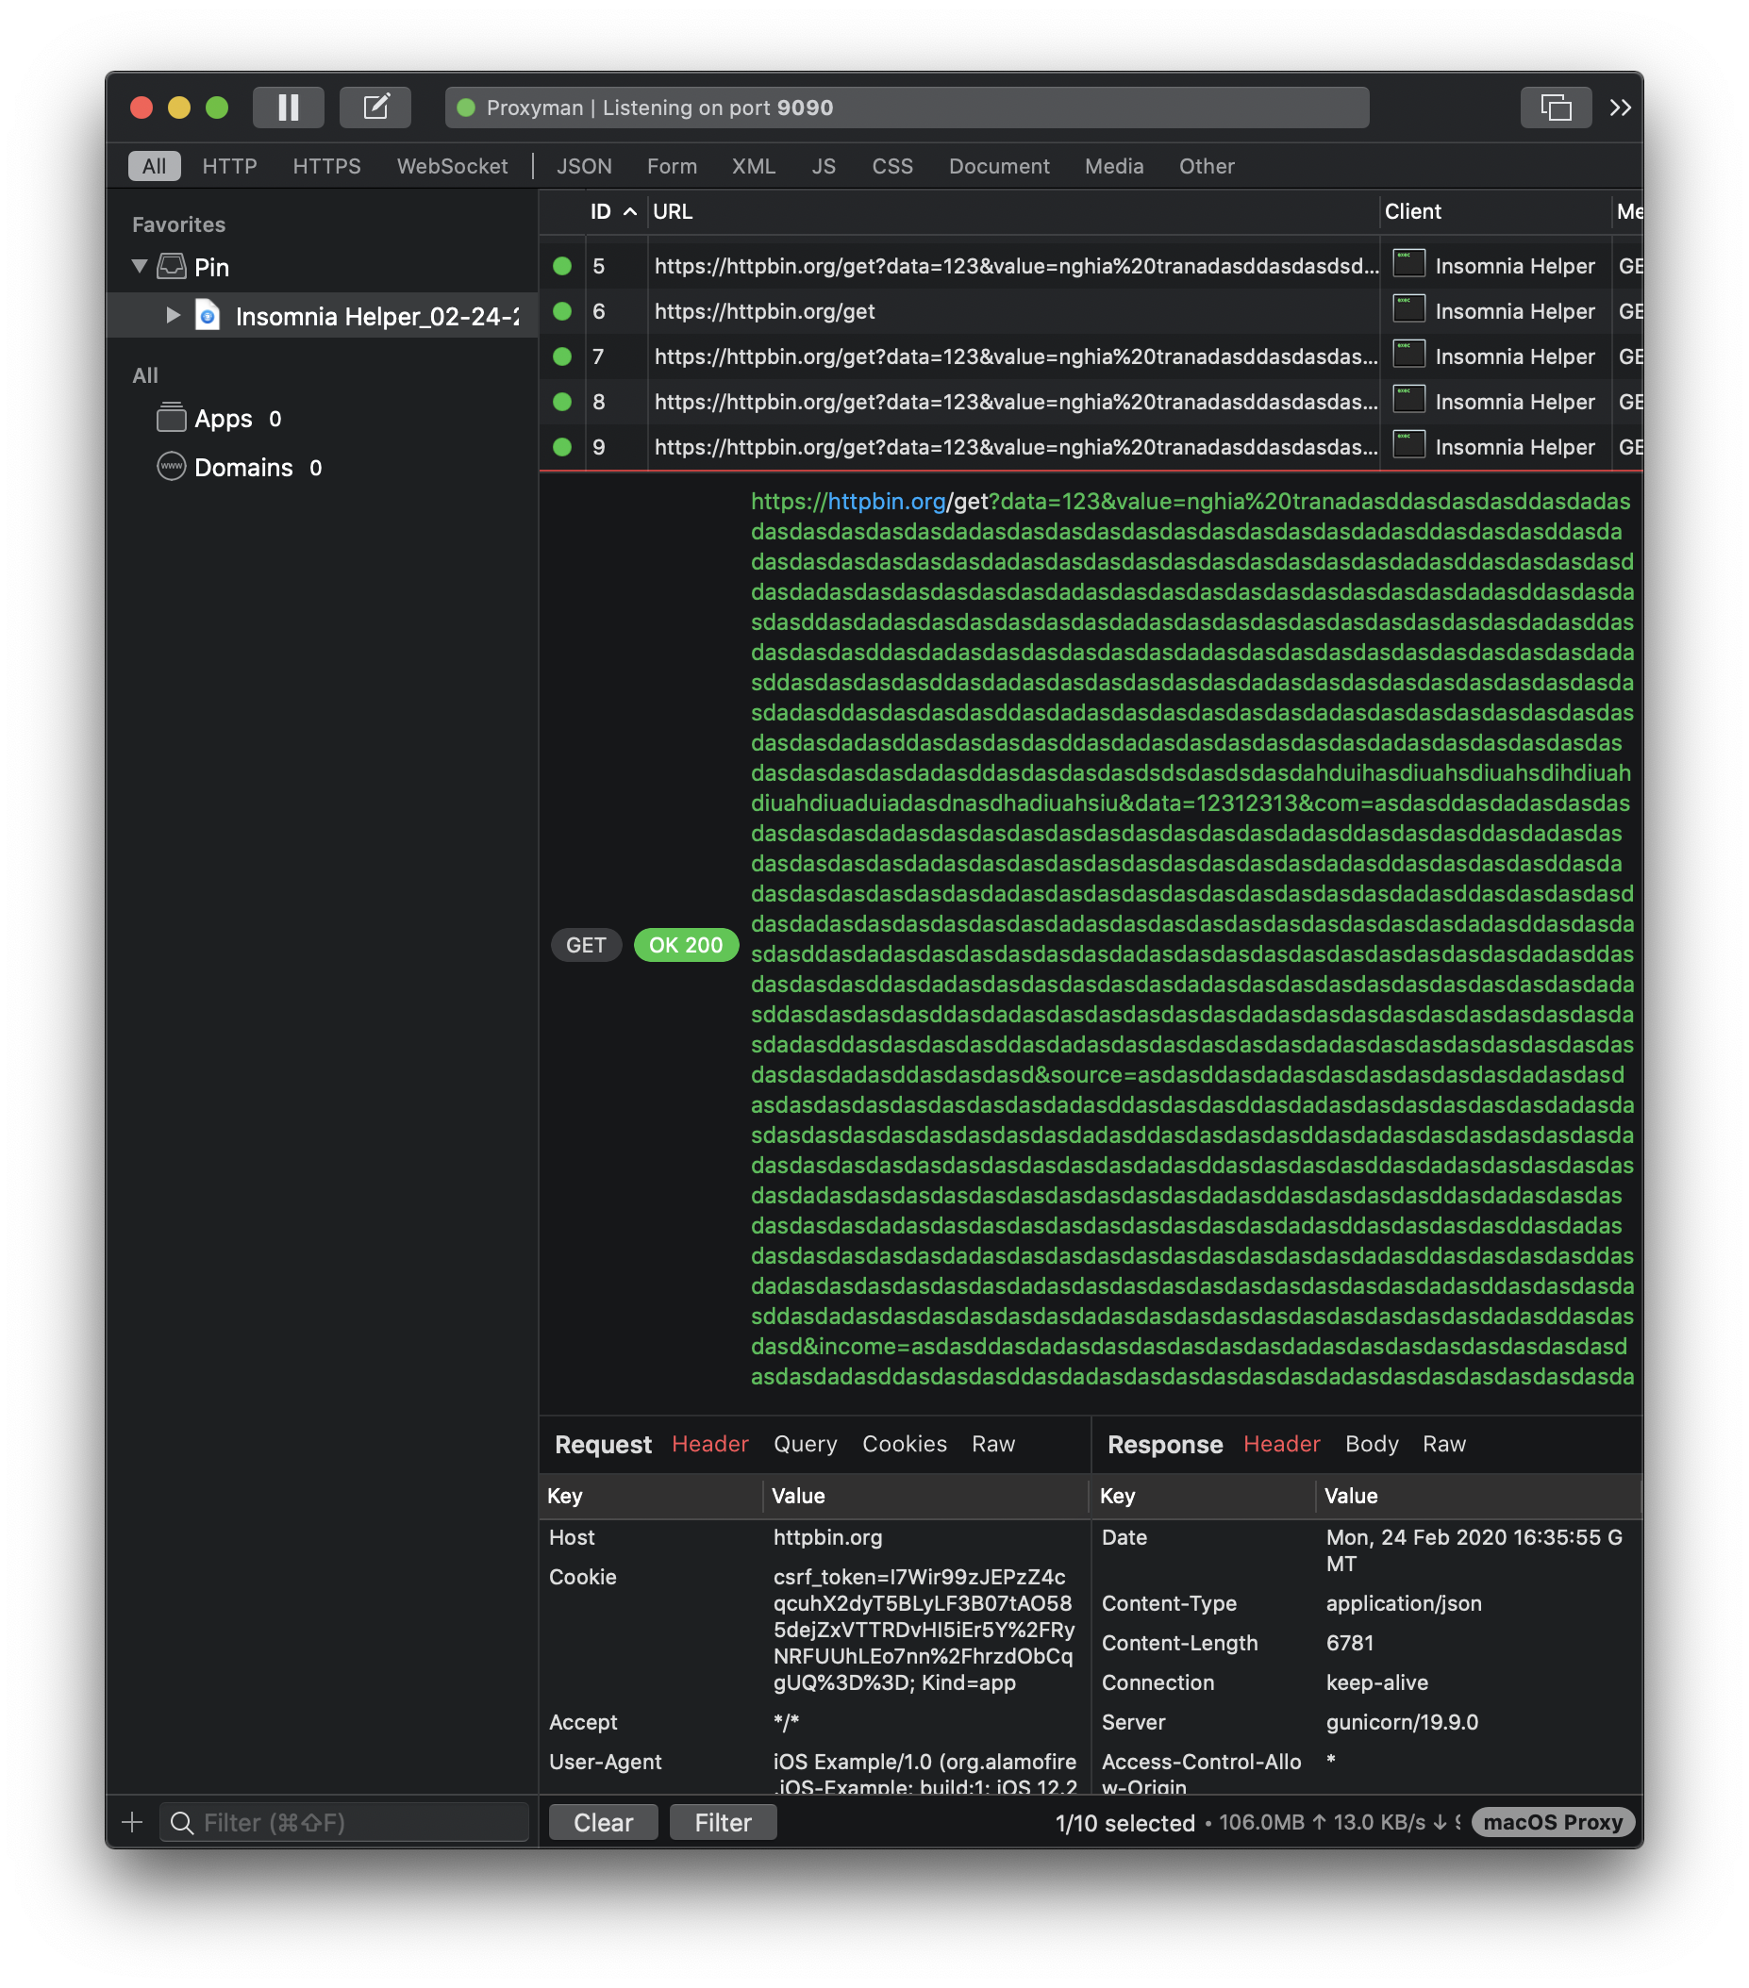The image size is (1749, 1988).
Task: Open the Query tab in the Request panel
Action: click(x=805, y=1443)
